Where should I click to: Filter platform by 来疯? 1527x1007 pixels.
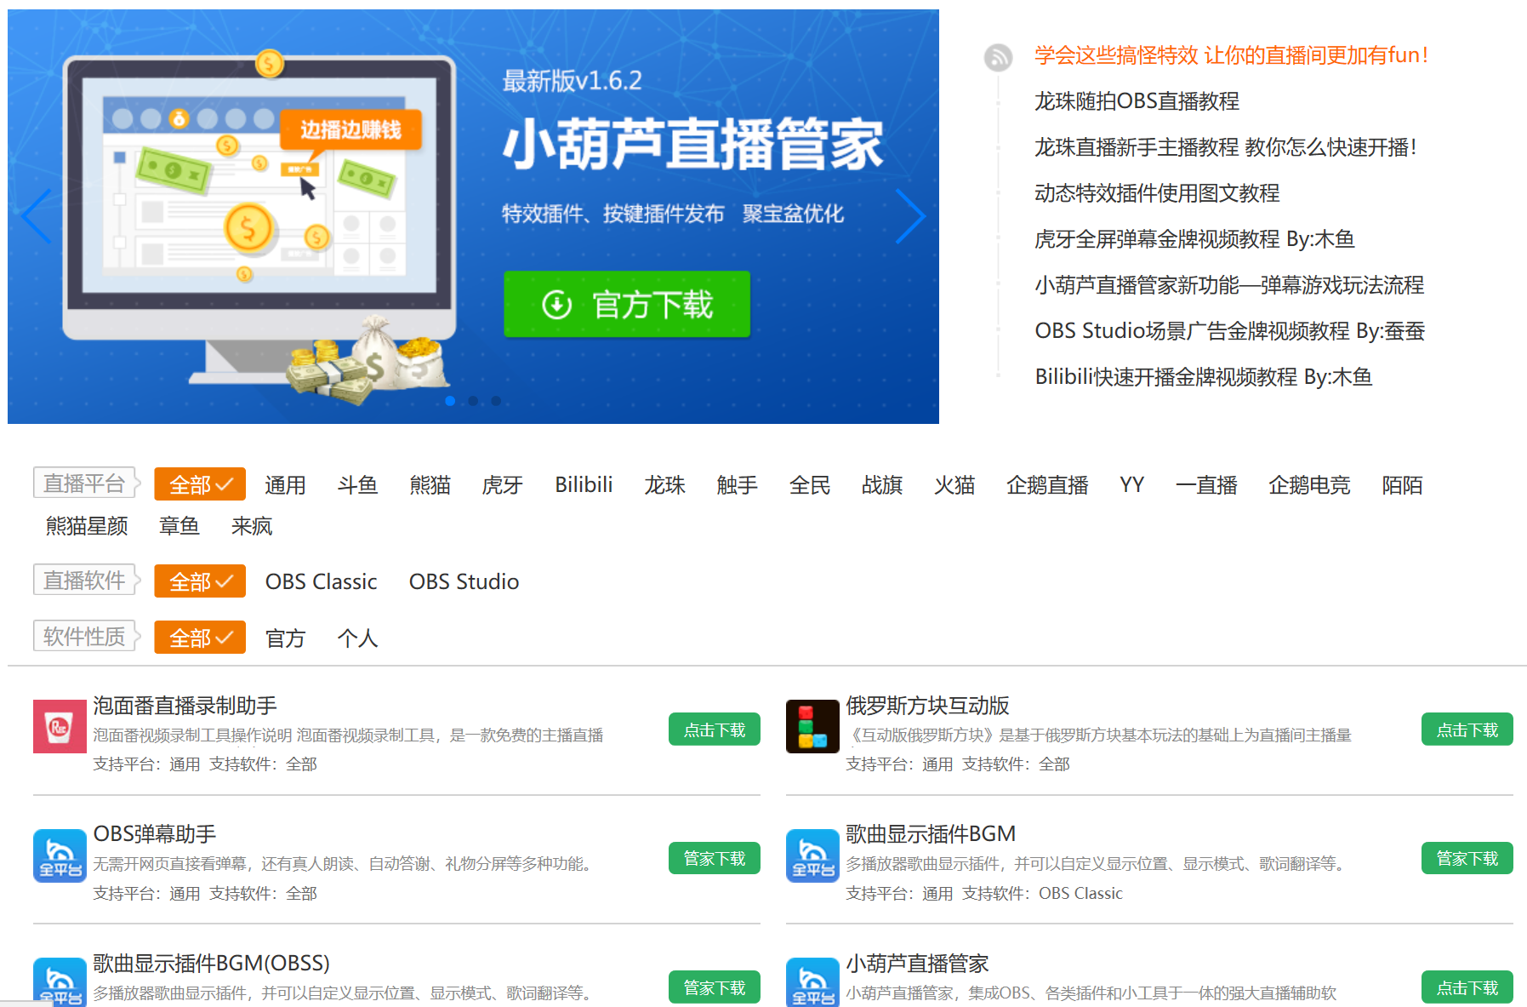(x=252, y=526)
